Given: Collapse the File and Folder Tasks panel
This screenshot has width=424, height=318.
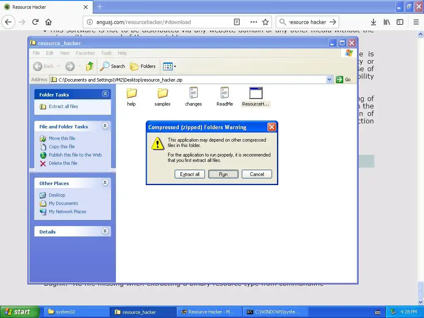Looking at the screenshot, I should pyautogui.click(x=105, y=126).
